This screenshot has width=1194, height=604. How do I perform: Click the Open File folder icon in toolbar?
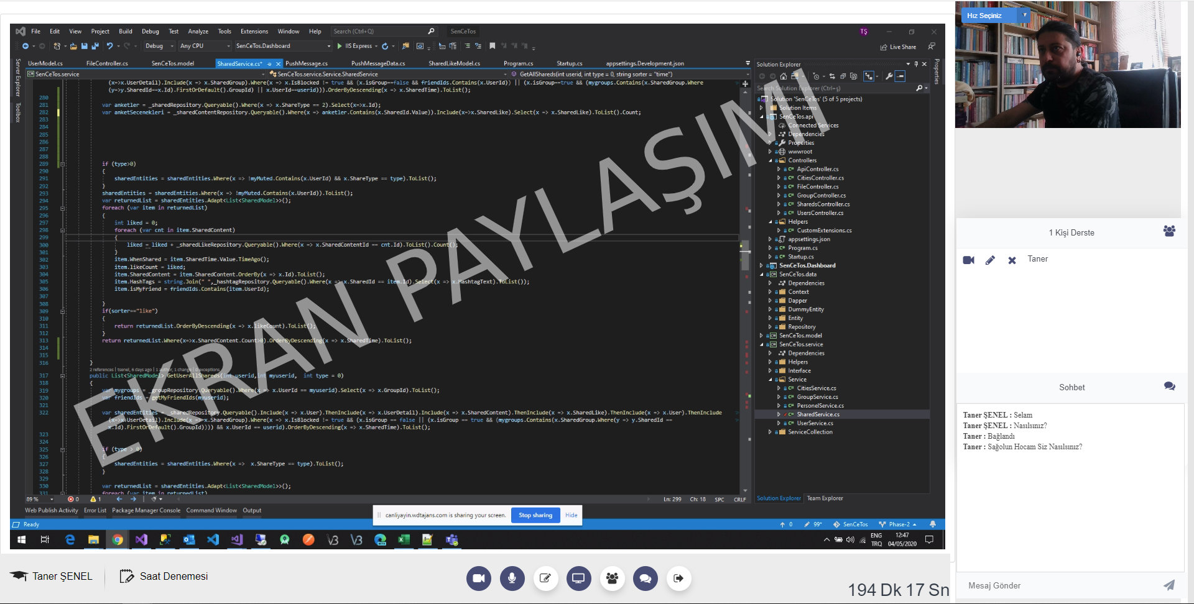click(x=73, y=46)
